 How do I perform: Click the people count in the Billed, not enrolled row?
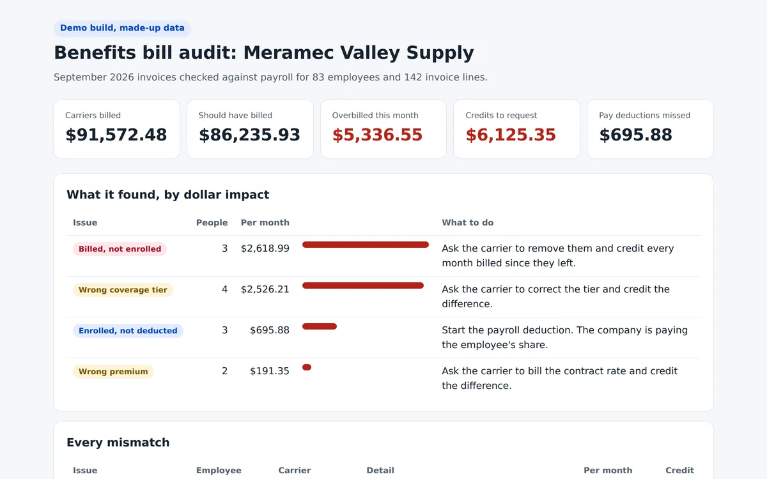tap(224, 248)
